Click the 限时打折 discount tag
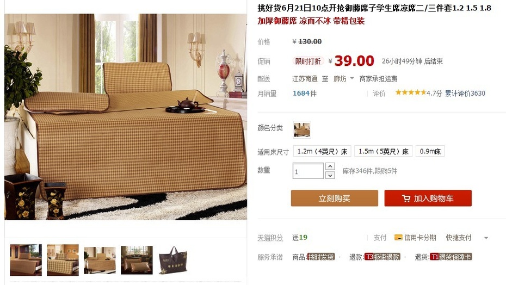 click(308, 61)
